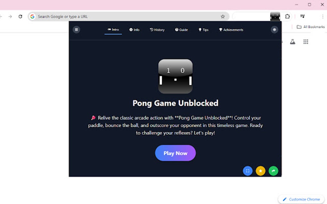
Task: Share the game with the green share icon
Action: click(x=273, y=171)
